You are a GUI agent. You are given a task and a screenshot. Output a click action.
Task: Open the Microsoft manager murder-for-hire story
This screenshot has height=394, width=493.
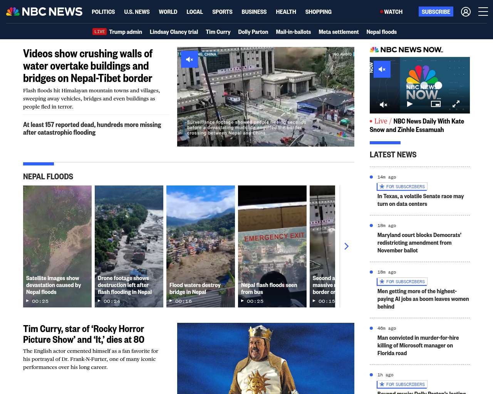pyautogui.click(x=418, y=346)
